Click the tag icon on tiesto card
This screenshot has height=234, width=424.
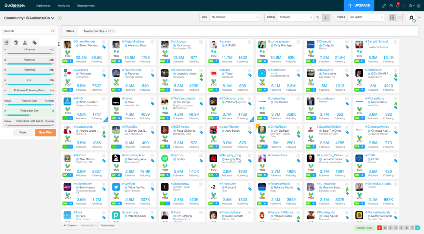tap(250, 75)
